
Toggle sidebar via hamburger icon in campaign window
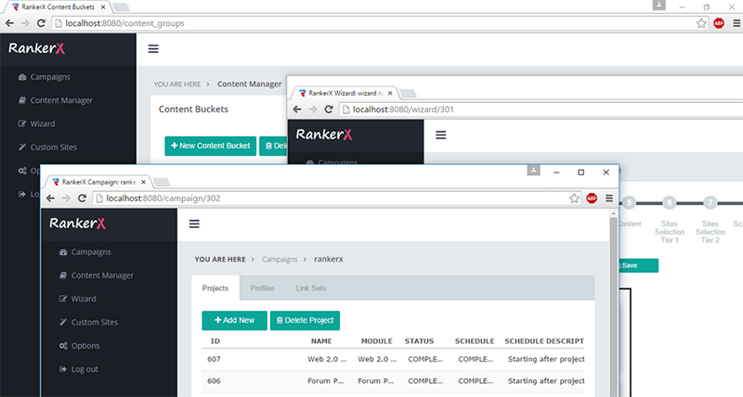pyautogui.click(x=194, y=224)
